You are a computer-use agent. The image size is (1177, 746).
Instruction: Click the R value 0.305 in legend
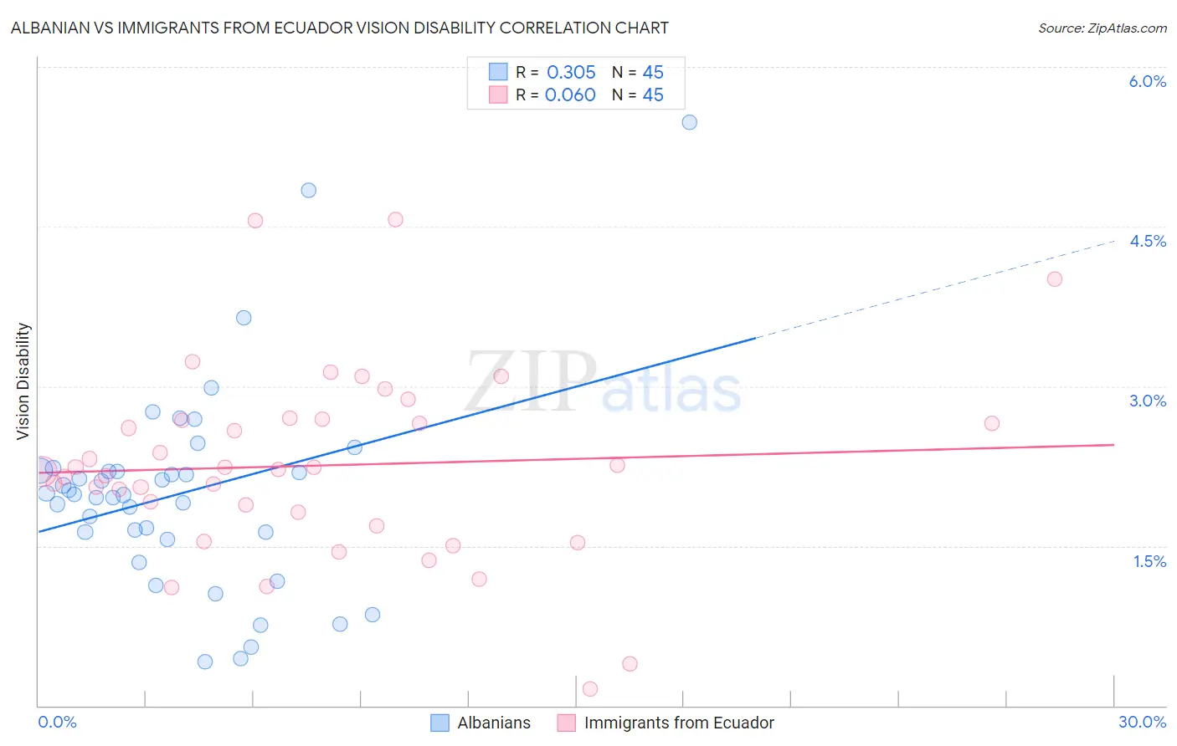point(571,72)
